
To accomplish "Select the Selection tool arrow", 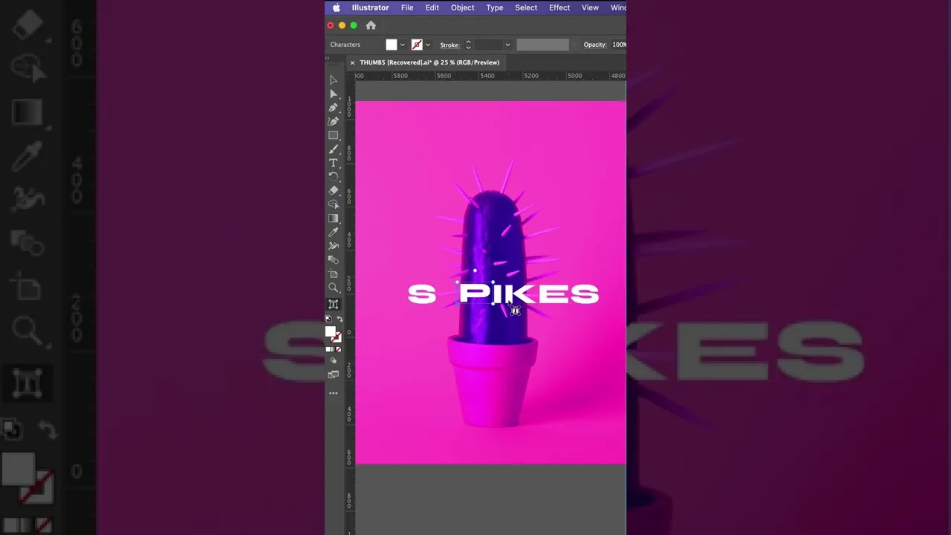I will point(334,80).
